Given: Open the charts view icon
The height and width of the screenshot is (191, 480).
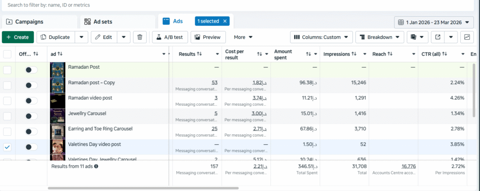Looking at the screenshot, I should click(x=467, y=37).
